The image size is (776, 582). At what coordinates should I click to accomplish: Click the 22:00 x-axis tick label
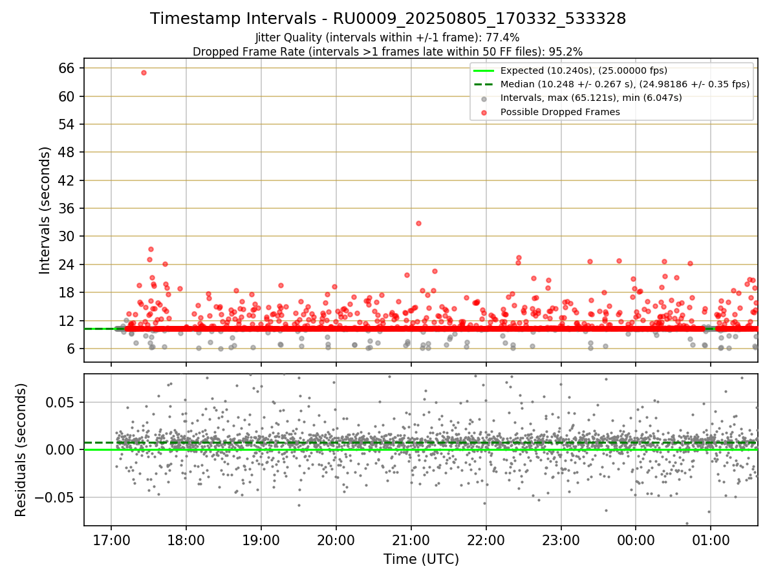486,540
